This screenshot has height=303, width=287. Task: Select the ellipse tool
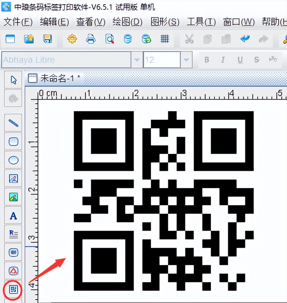(x=13, y=160)
